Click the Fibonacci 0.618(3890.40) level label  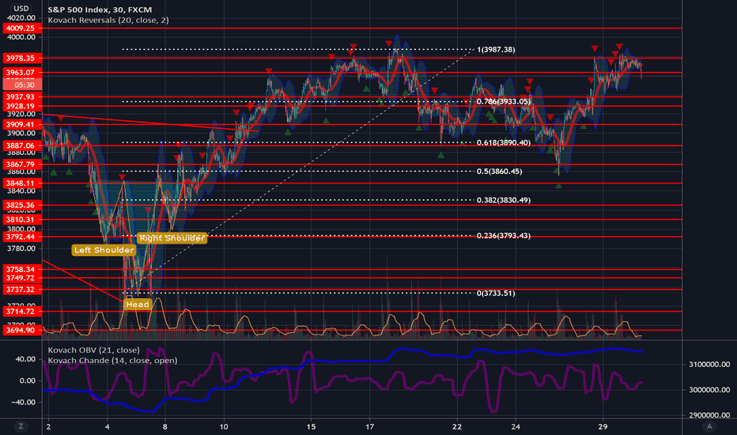tap(504, 142)
